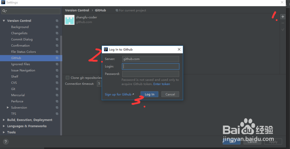Expand the Tools section

(x=4, y=132)
